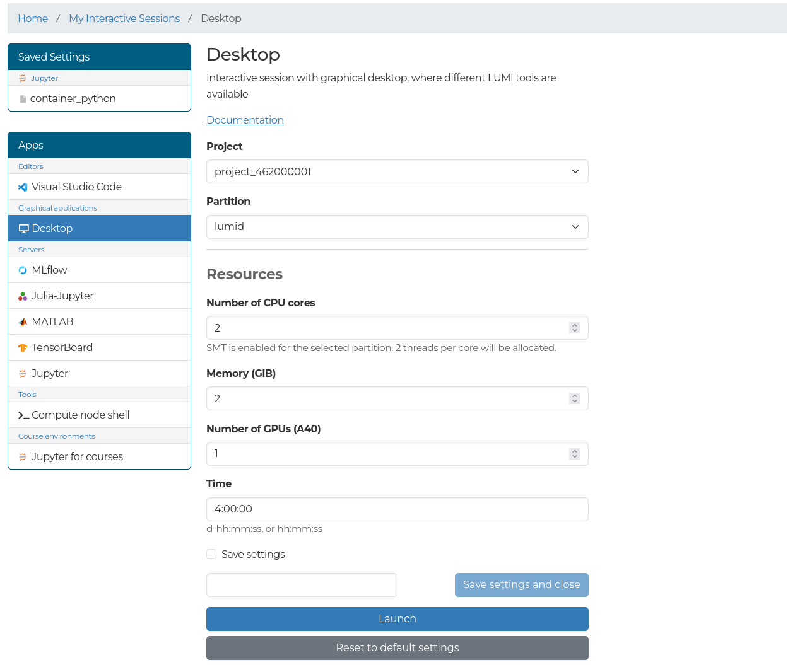The width and height of the screenshot is (795, 665).
Task: Launch the Julia-Jupyter server icon
Action: (x=23, y=295)
